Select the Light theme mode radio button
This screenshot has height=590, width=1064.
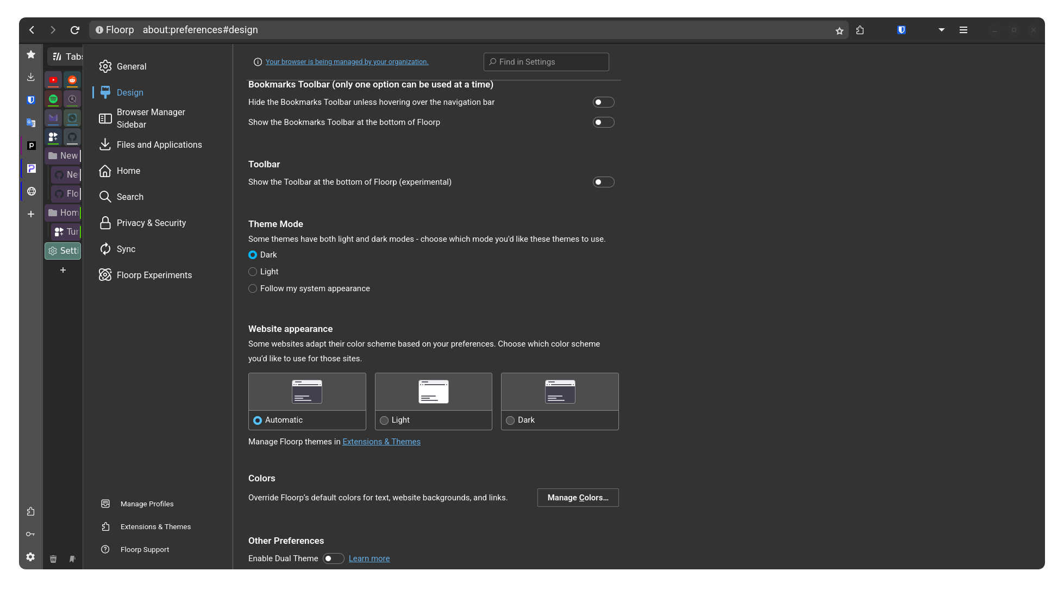(x=253, y=272)
